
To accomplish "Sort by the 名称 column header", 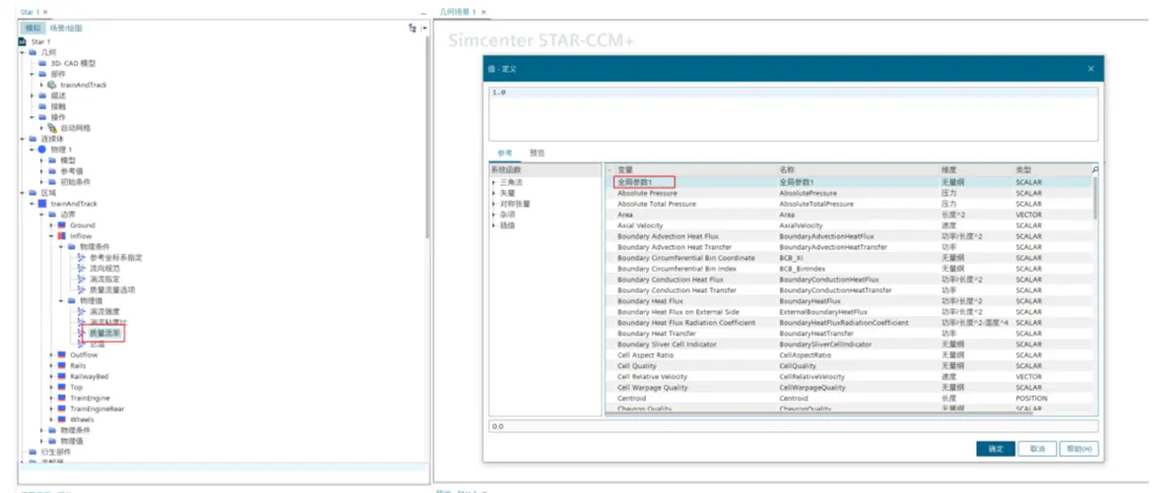I will coord(858,170).
